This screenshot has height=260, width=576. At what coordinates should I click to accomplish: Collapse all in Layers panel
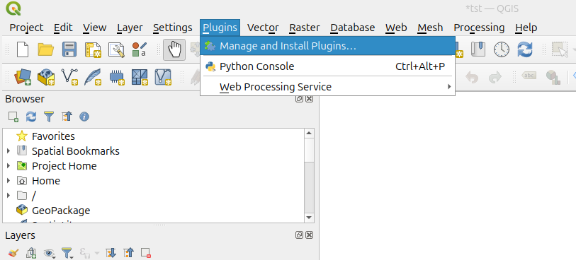(x=128, y=253)
